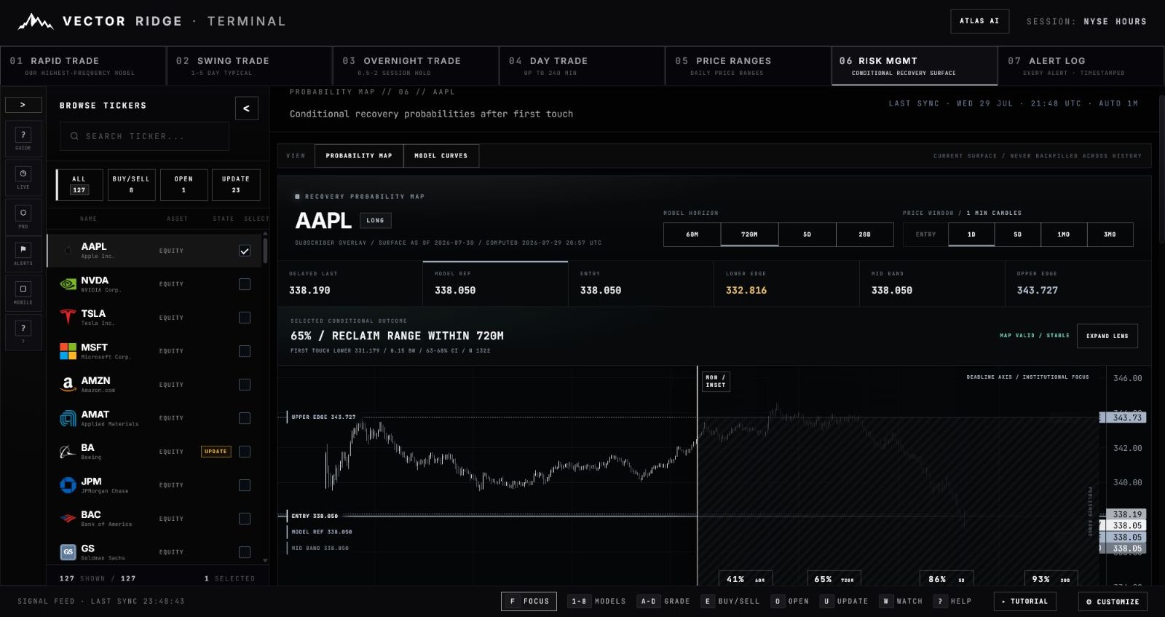Check the BA select checkbox
Viewport: 1165px width, 617px height.
245,452
